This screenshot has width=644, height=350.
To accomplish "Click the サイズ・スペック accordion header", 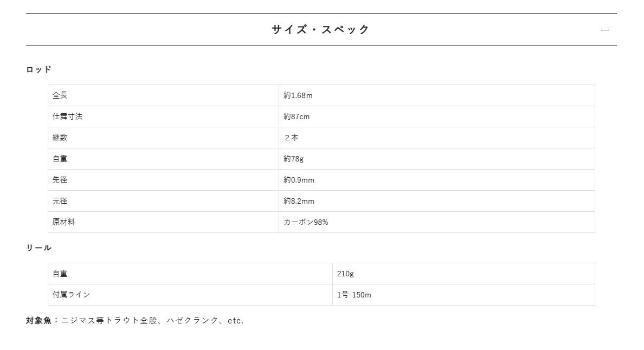I will (x=321, y=30).
